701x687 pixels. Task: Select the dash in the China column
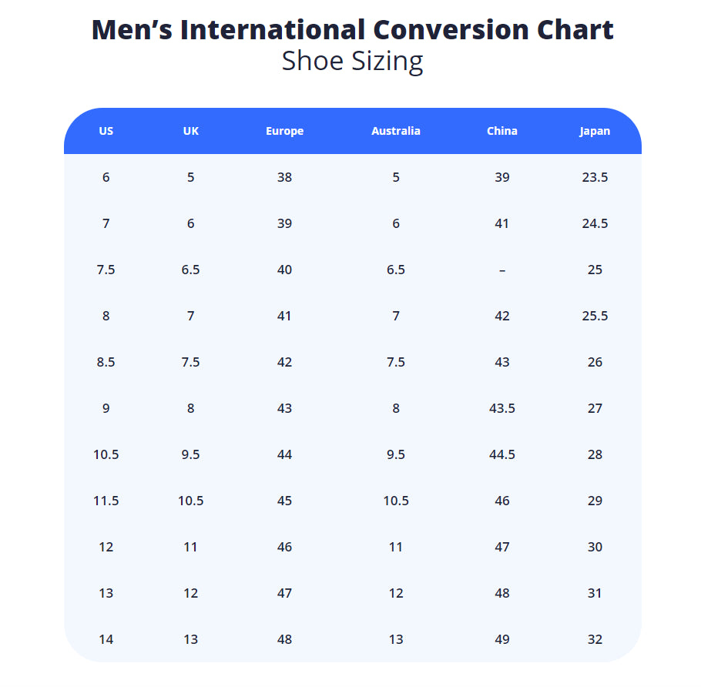pos(502,270)
